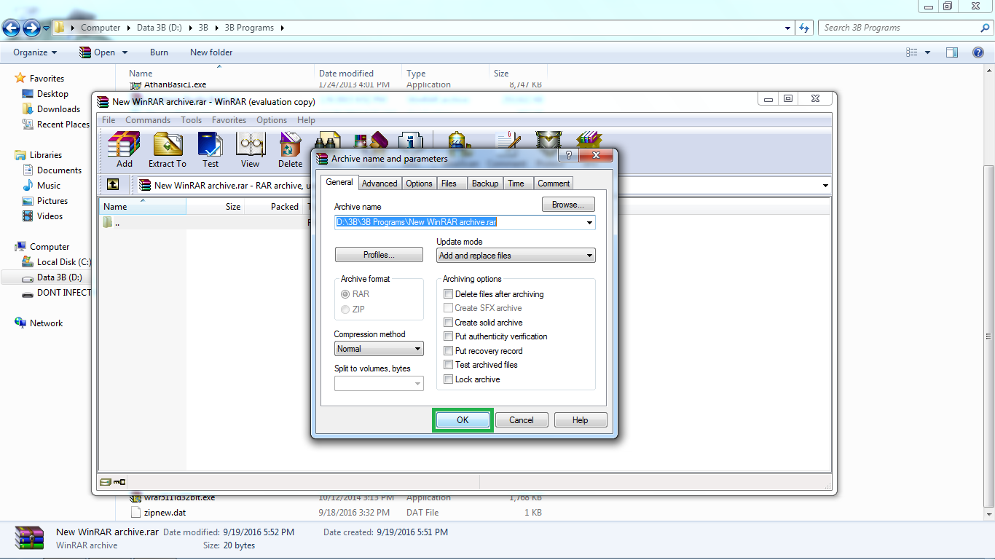Image resolution: width=995 pixels, height=560 pixels.
Task: Switch to the Backup tab
Action: click(485, 184)
